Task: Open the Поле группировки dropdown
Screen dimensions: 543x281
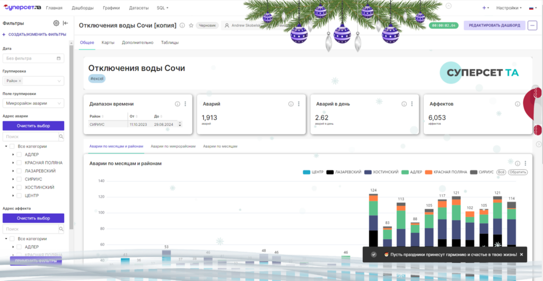Action: (x=33, y=103)
